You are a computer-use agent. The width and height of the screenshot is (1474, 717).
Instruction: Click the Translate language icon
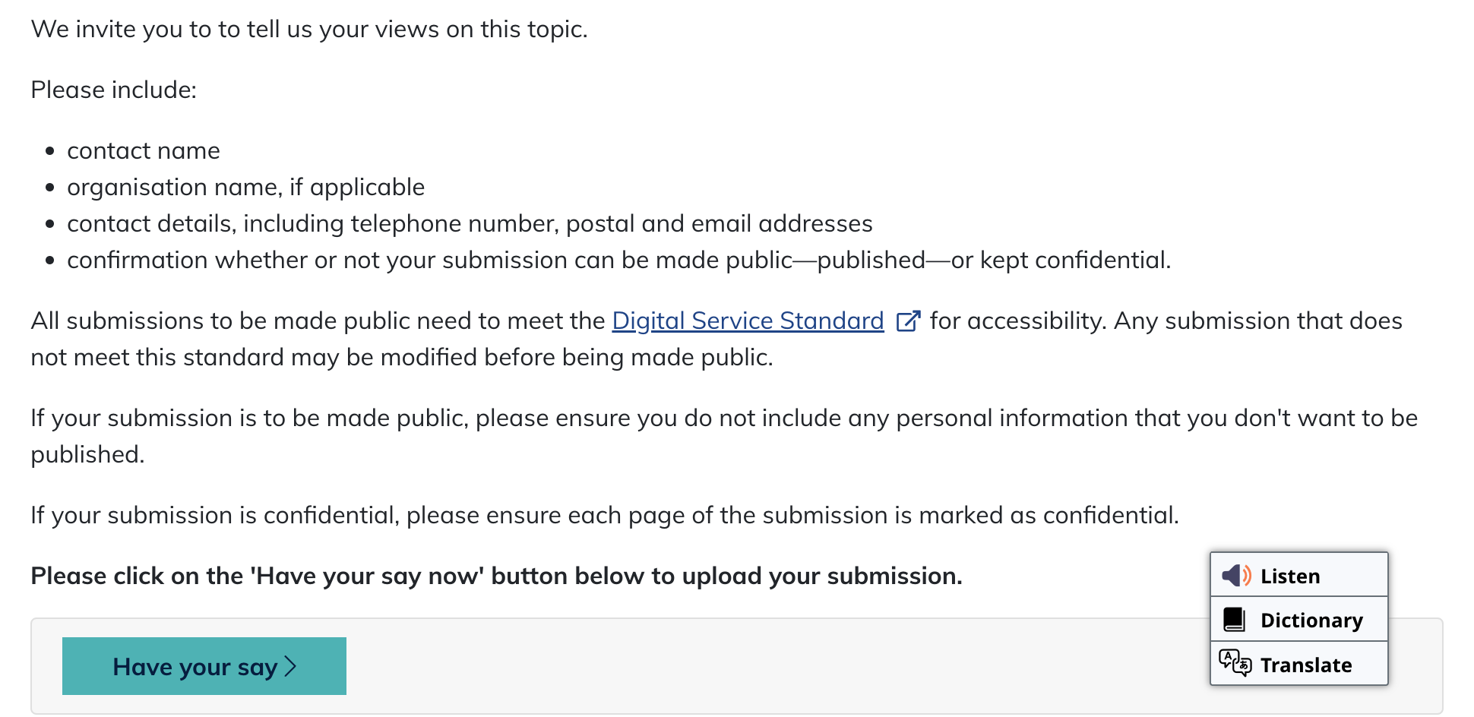pos(1235,663)
